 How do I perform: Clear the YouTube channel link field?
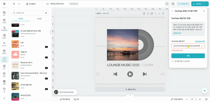point(202,46)
